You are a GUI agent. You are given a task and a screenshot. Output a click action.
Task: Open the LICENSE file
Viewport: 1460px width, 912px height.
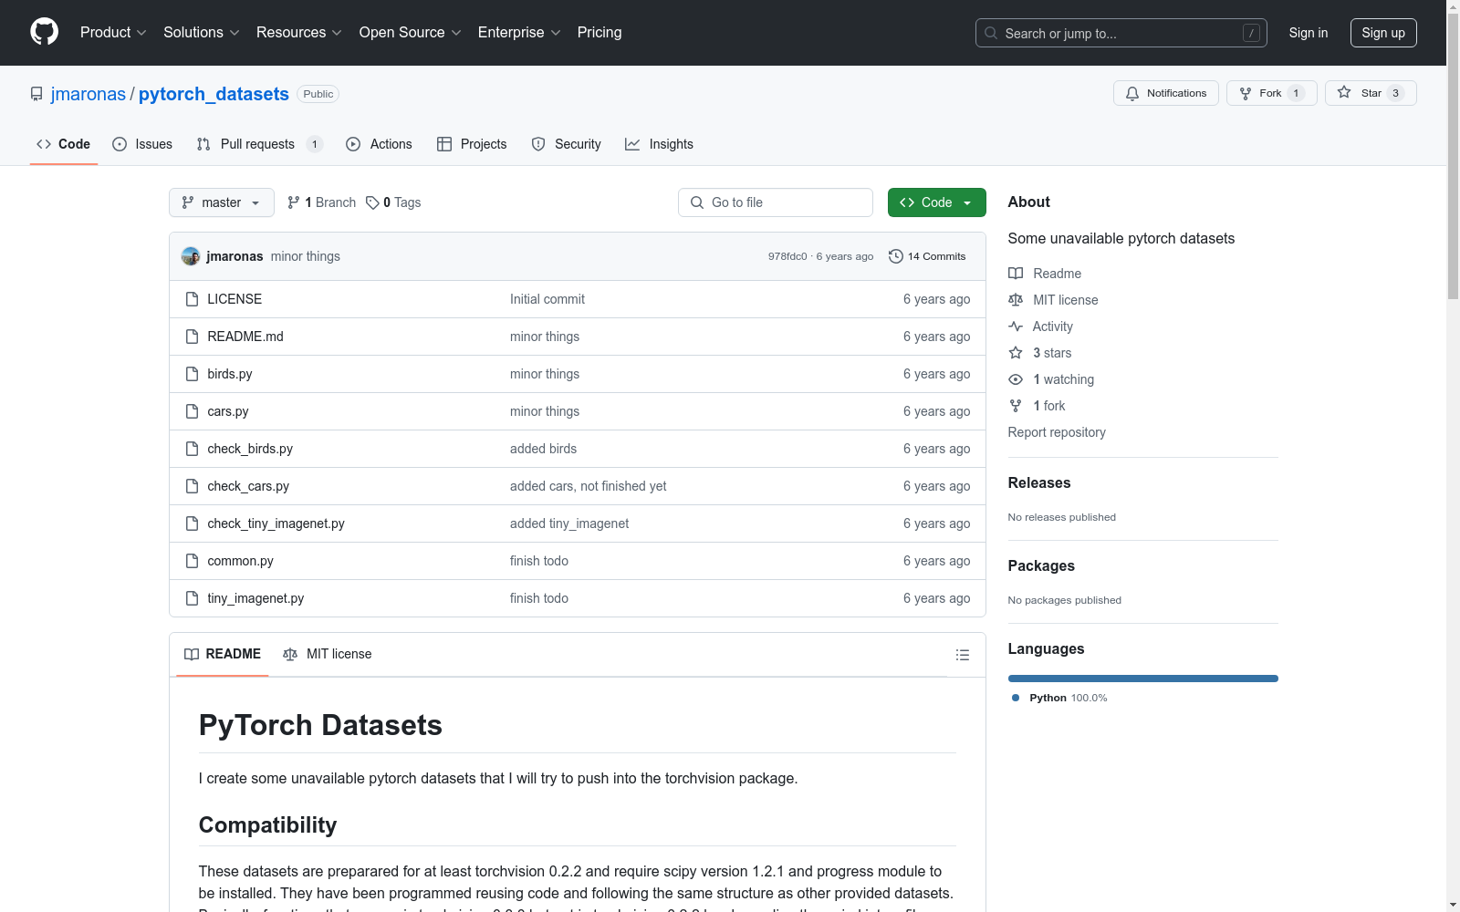(235, 299)
